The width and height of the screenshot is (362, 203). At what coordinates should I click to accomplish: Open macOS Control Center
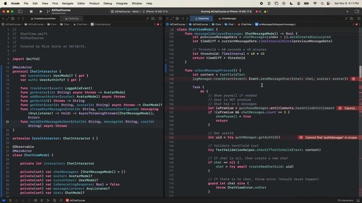click(x=328, y=3)
